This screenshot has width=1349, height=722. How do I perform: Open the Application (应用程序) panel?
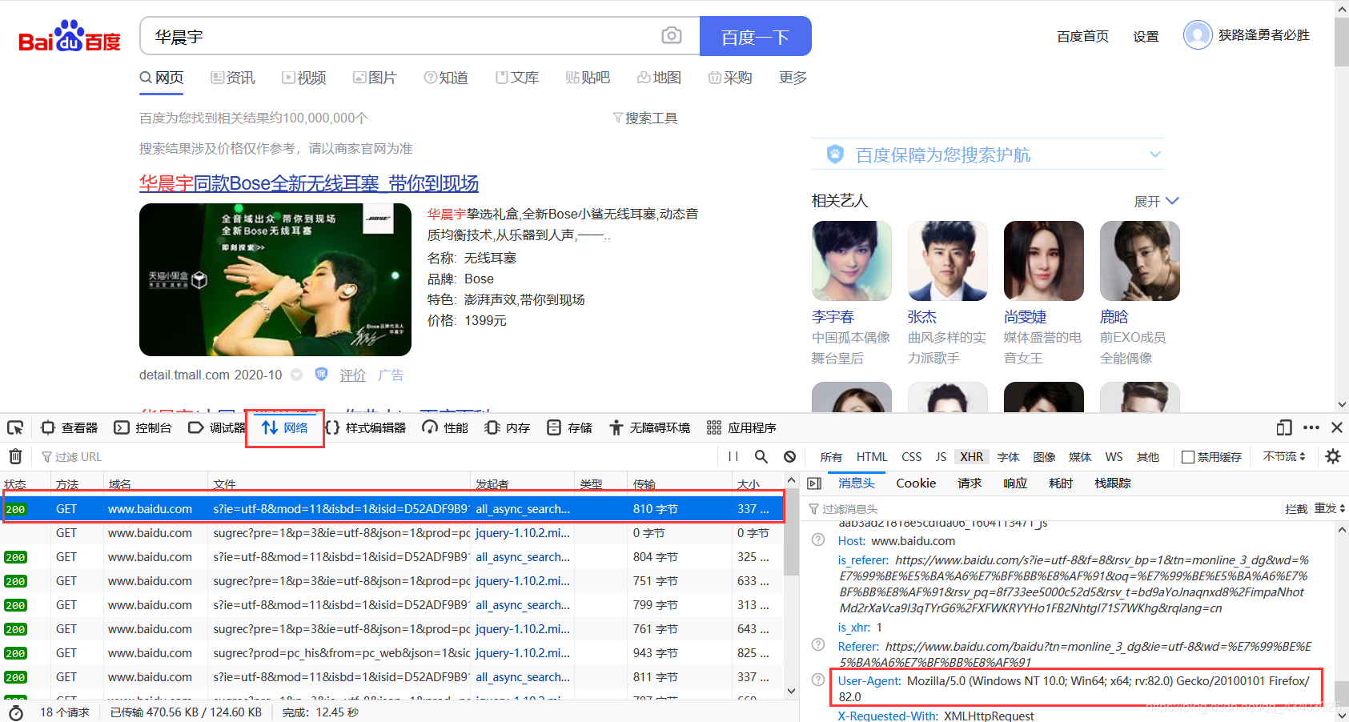pyautogui.click(x=741, y=427)
